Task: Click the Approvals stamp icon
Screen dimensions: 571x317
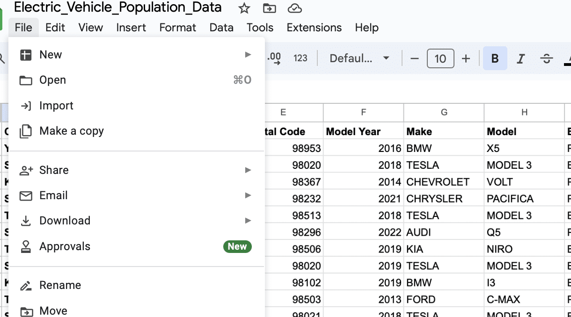Action: pos(26,246)
